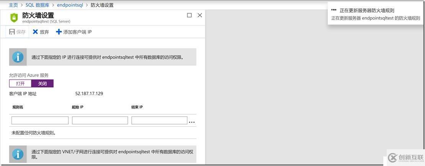Click the info icon in the IP access banner
This screenshot has height=166, width=425.
18,57
